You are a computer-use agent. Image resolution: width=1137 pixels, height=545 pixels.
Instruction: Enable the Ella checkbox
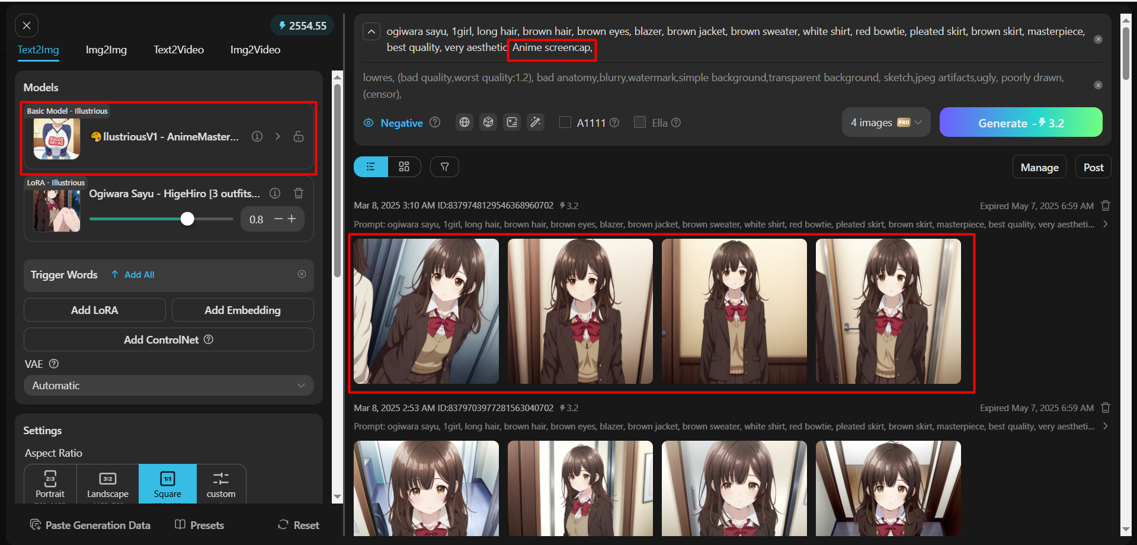click(x=640, y=122)
